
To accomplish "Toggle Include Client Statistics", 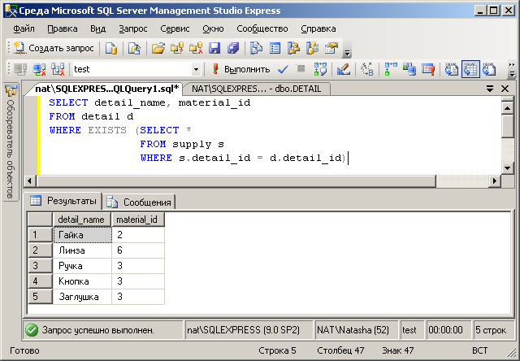I will tap(409, 69).
